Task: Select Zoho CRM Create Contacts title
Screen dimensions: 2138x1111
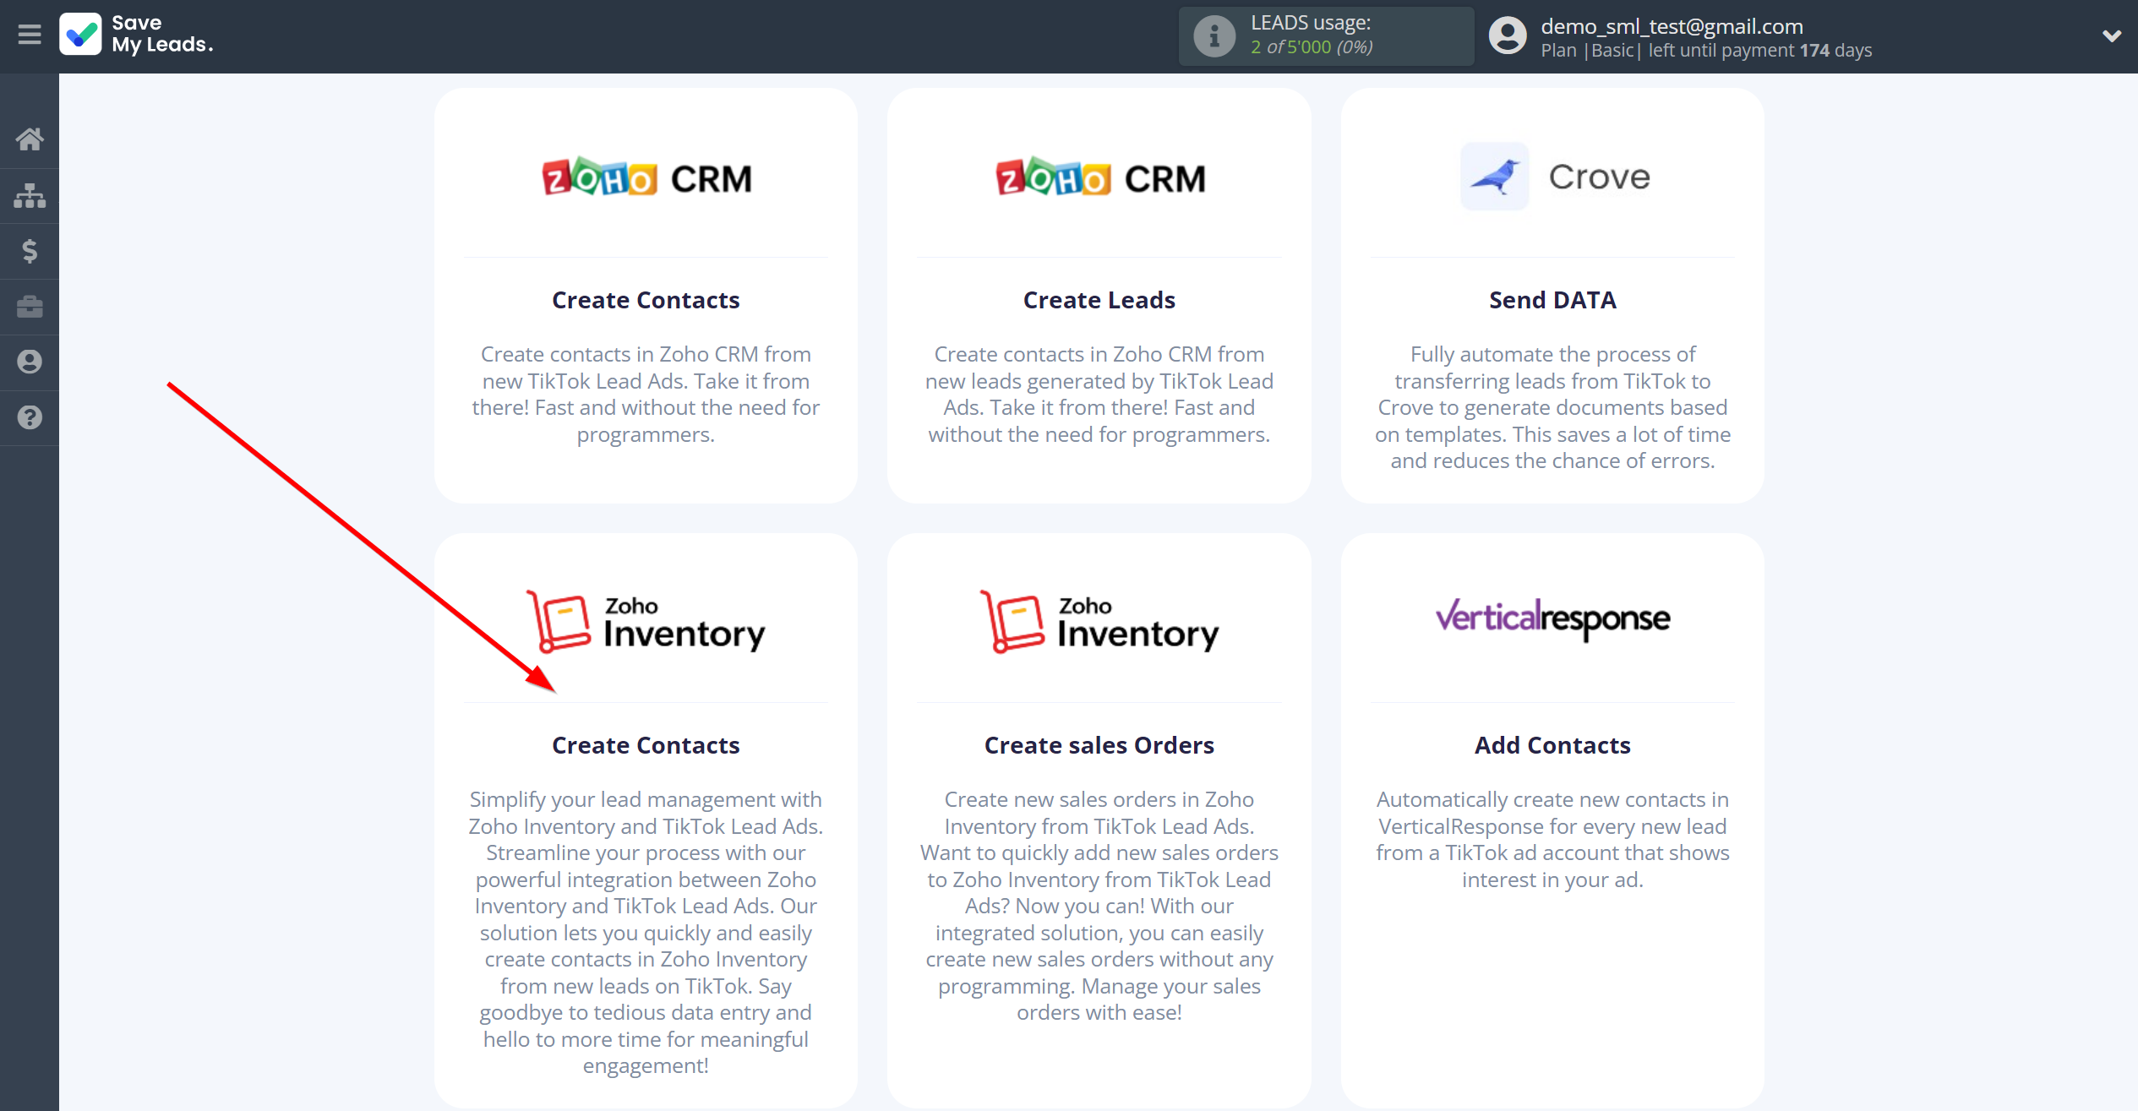Action: pos(646,300)
